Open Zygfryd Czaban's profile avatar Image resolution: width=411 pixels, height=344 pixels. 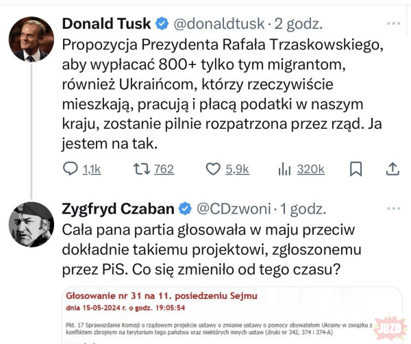[x=31, y=224]
